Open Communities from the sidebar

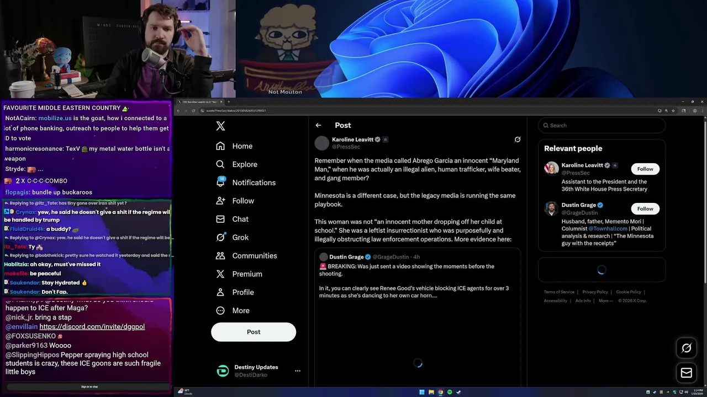[246, 256]
